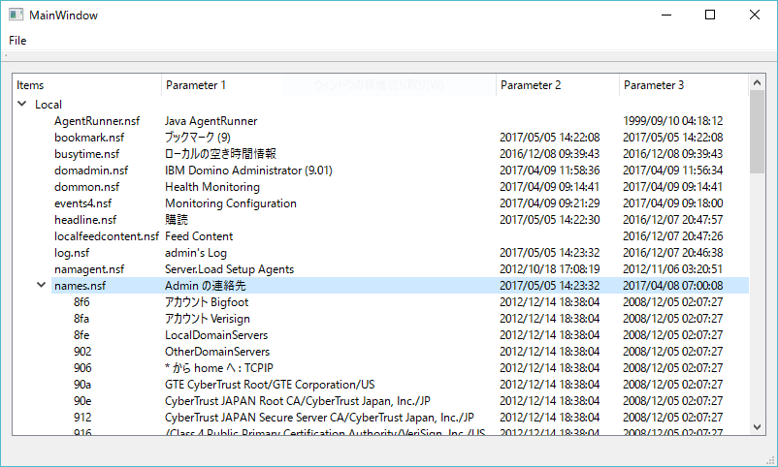Click the LocalDomainServers cell

tap(216, 335)
